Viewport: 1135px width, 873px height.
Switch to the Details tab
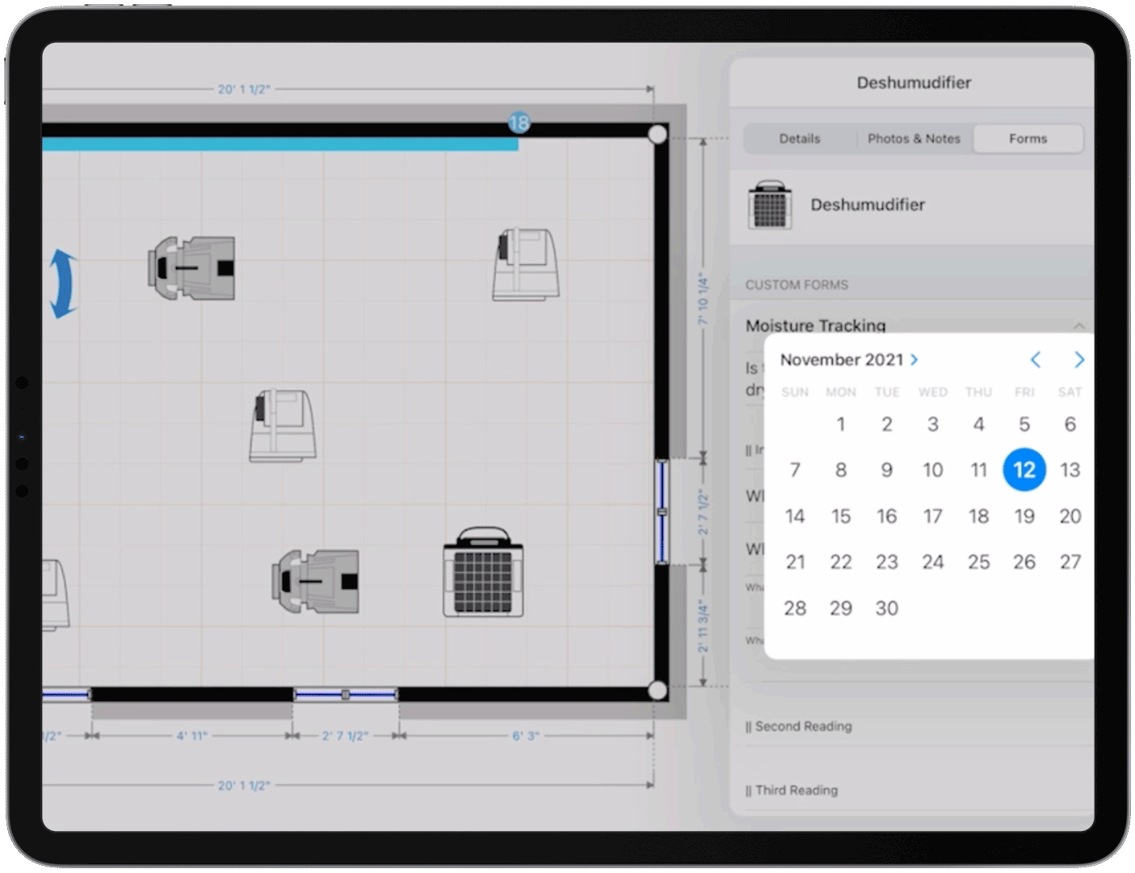coord(800,138)
